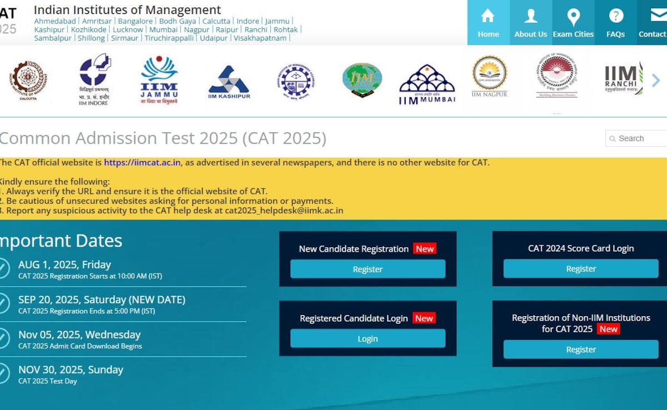Click the IIM Jammu logo
The height and width of the screenshot is (410, 667).
159,81
